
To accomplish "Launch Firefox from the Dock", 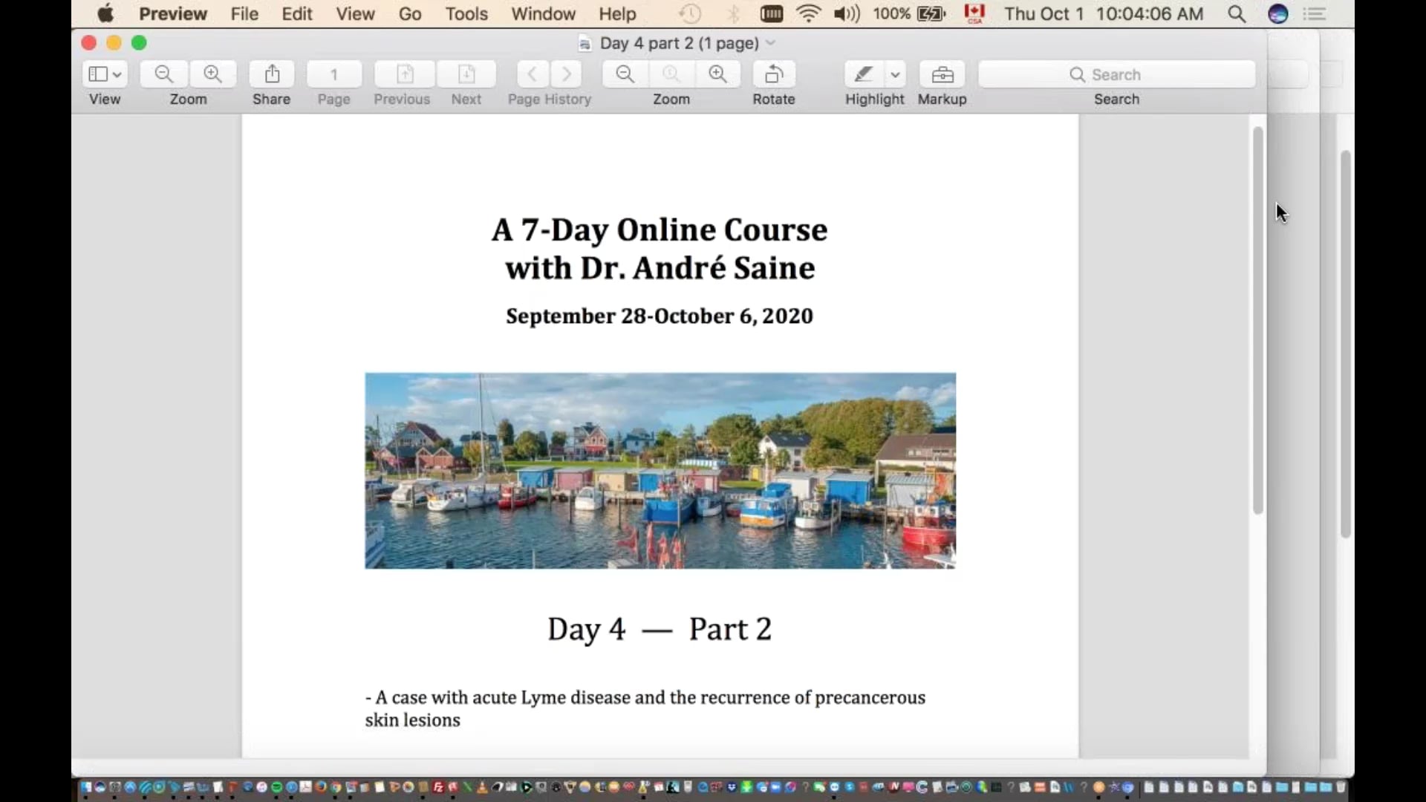I will (x=321, y=789).
